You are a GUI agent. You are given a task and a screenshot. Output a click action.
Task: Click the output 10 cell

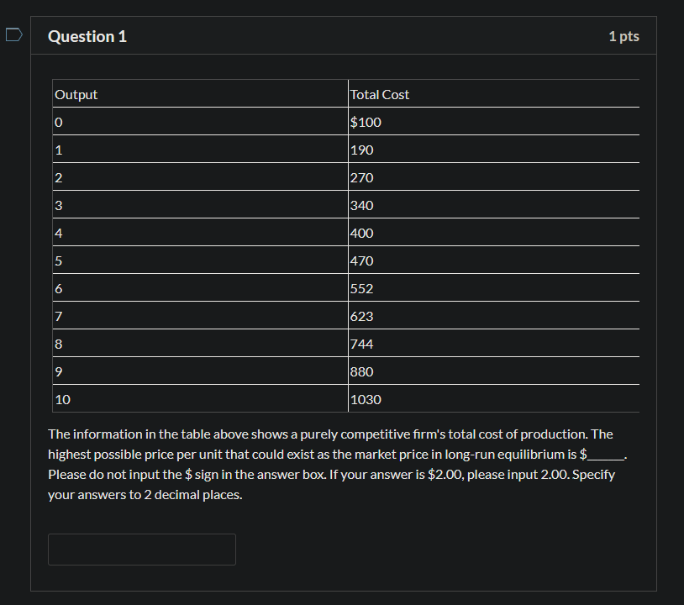[x=62, y=399]
